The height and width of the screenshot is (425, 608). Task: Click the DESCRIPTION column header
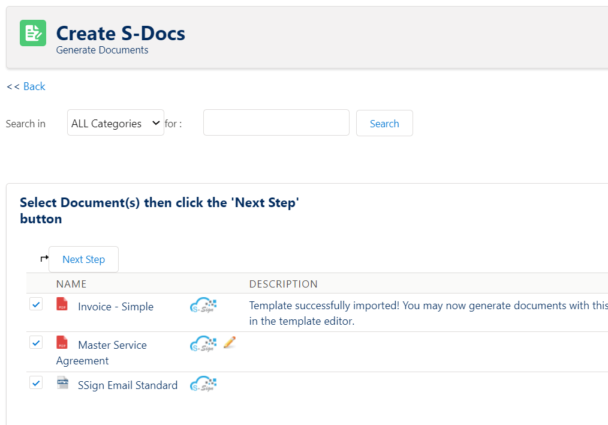(284, 284)
